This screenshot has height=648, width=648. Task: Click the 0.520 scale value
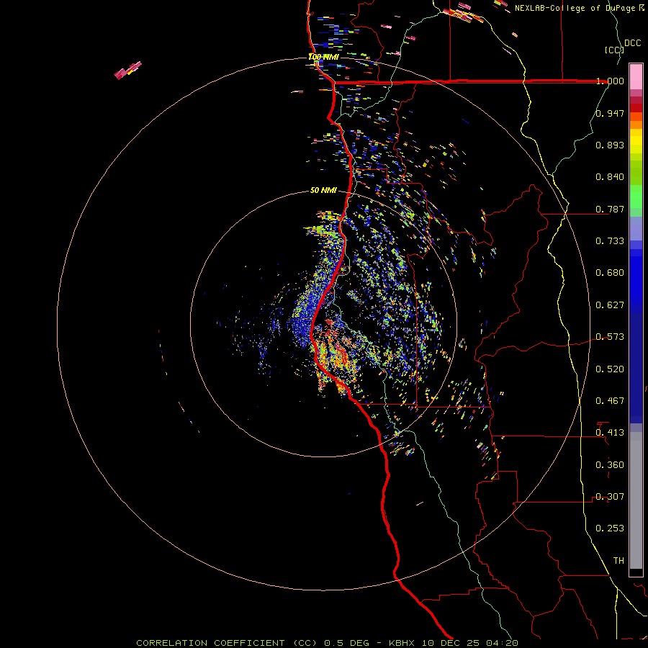point(610,369)
